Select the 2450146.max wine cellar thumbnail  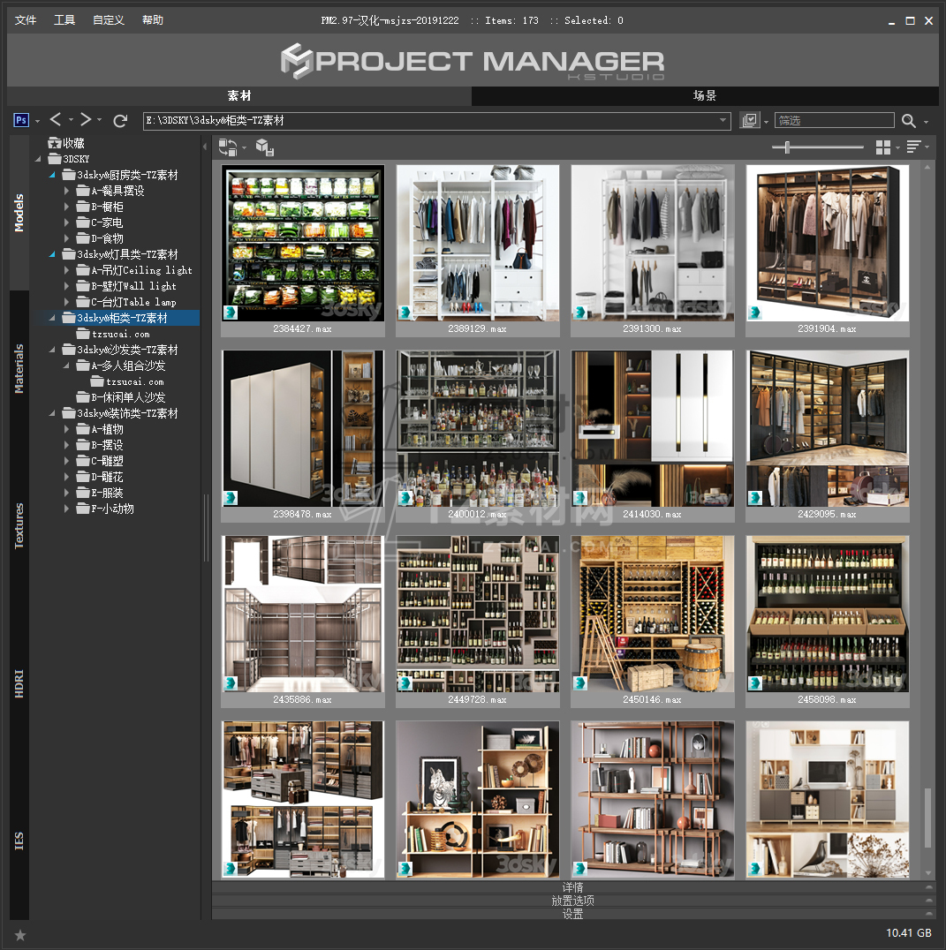tap(652, 614)
